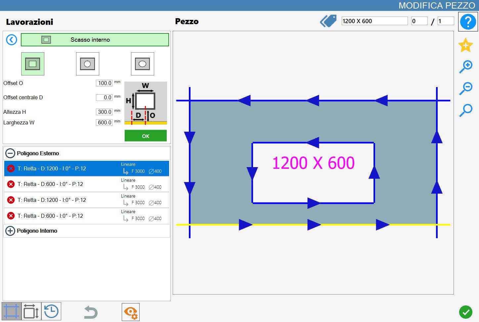Viewport: 479px width, 322px height.
Task: Delete the first Retta D:1200 segment
Action: [x=11, y=168]
